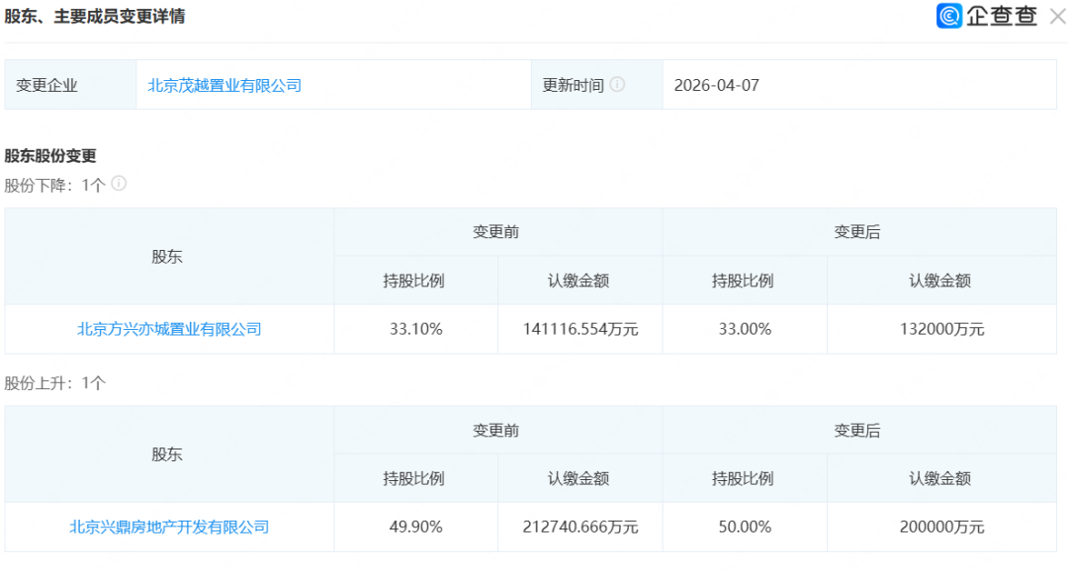Click 变更后 header in the 股份上升 table
Screen dimensions: 1068x570
tap(857, 431)
